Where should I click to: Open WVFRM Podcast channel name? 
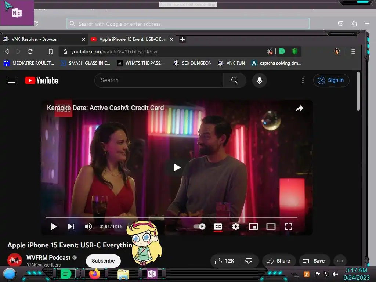(48, 257)
